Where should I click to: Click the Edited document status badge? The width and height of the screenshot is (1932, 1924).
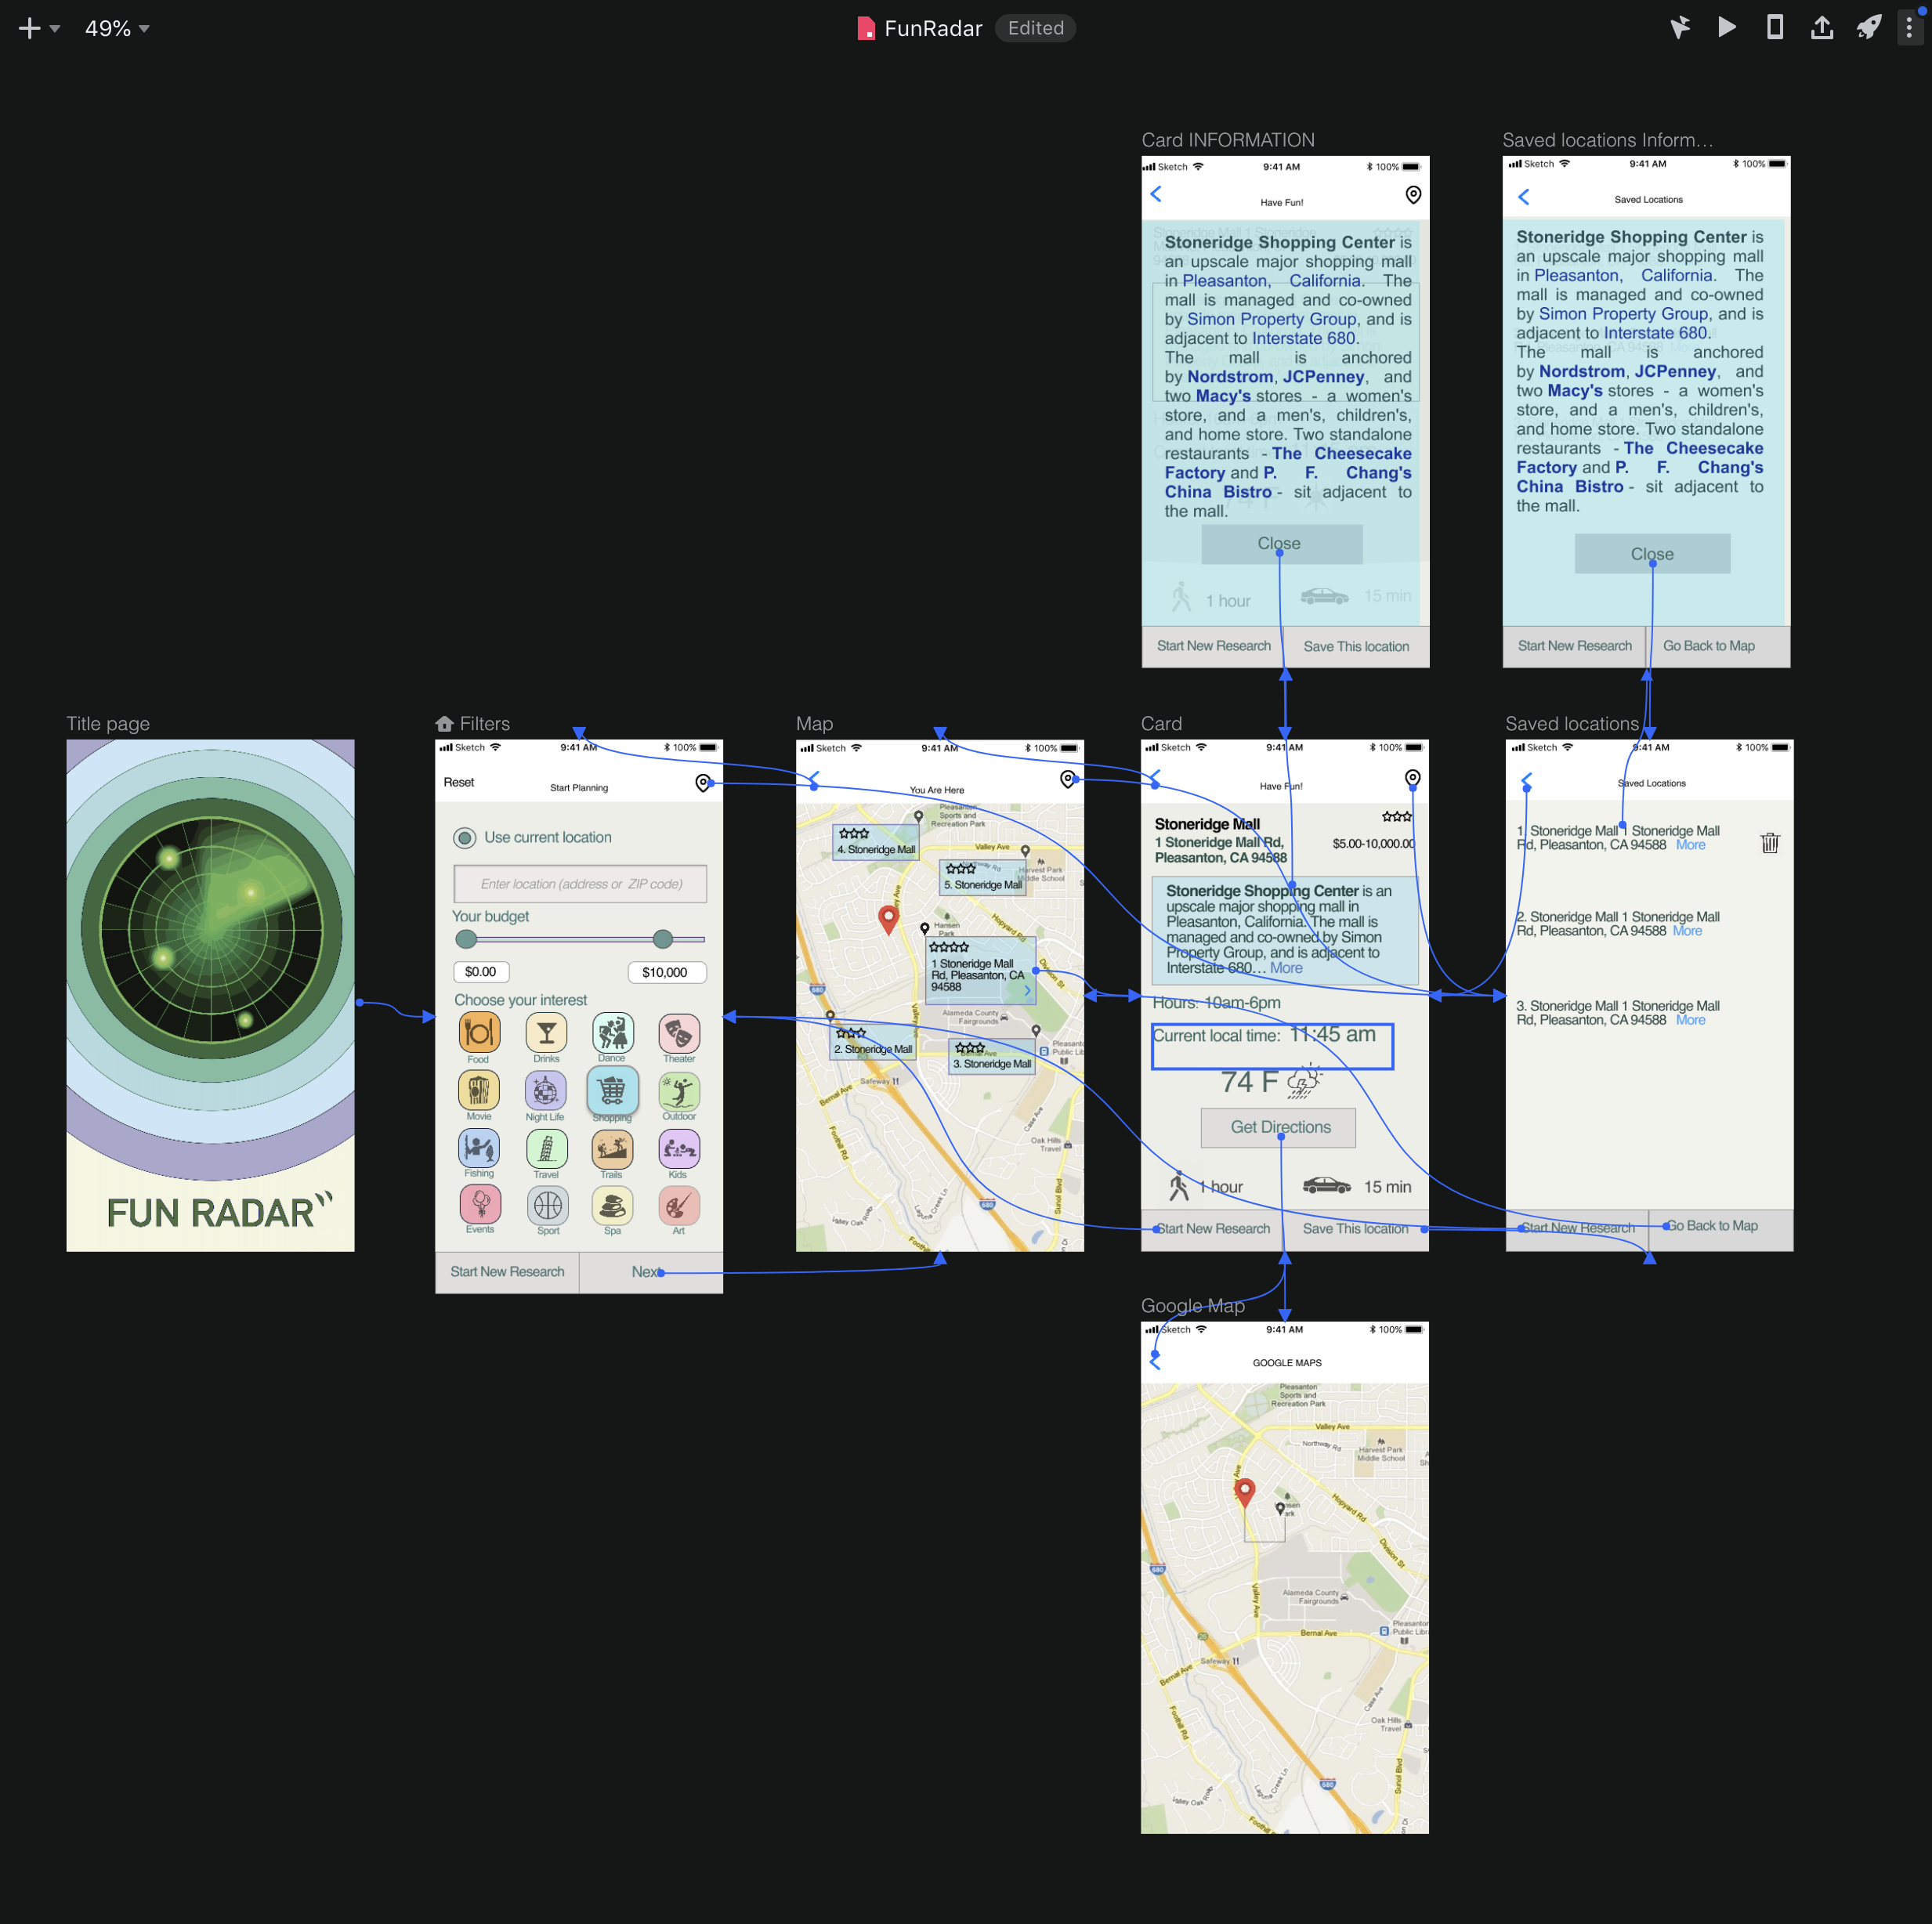click(1035, 28)
